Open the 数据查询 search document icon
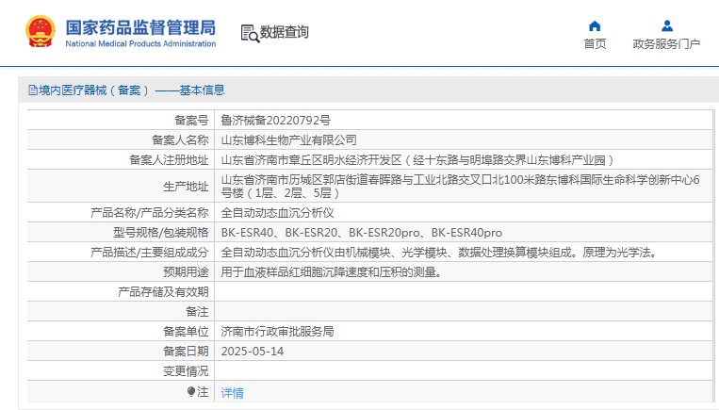This screenshot has height=410, width=719. point(250,33)
